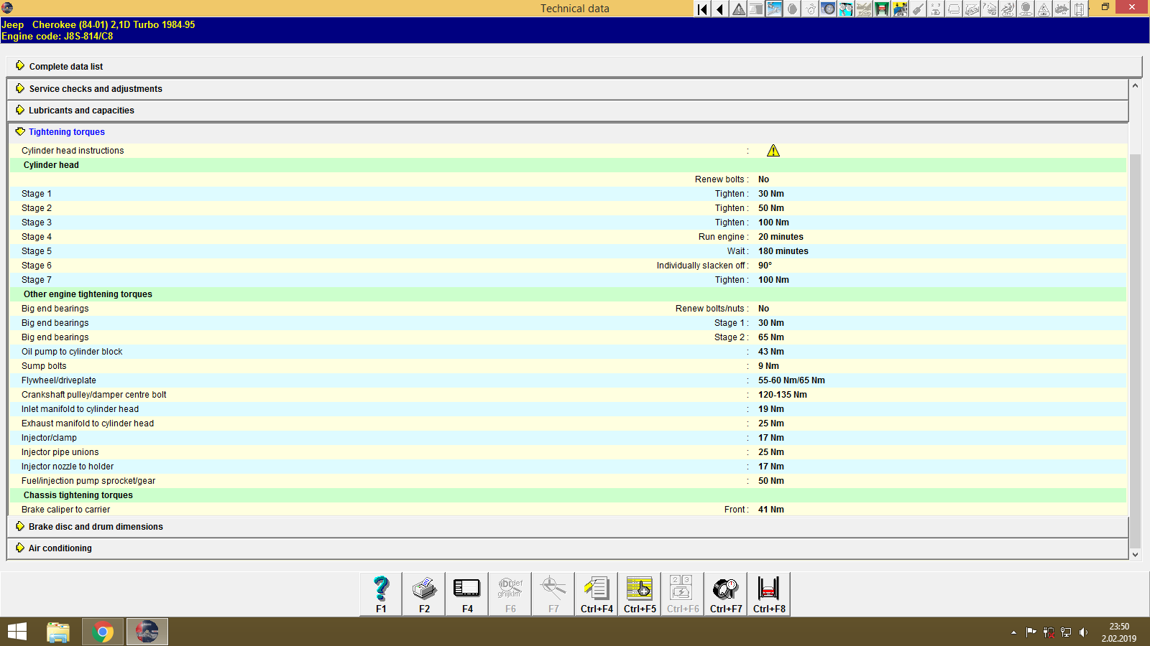This screenshot has width=1150, height=646.
Task: Open notes with the Ctrl+F4 pencil icon
Action: (596, 593)
